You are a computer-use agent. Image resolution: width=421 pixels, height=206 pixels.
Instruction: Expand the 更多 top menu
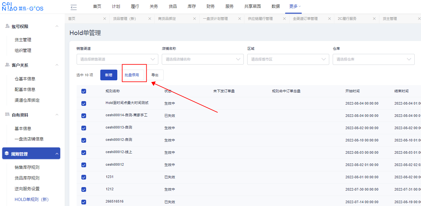[x=295, y=6]
